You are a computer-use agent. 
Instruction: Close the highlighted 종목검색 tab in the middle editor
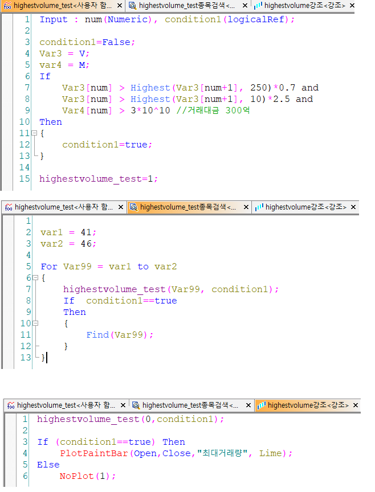(247, 207)
